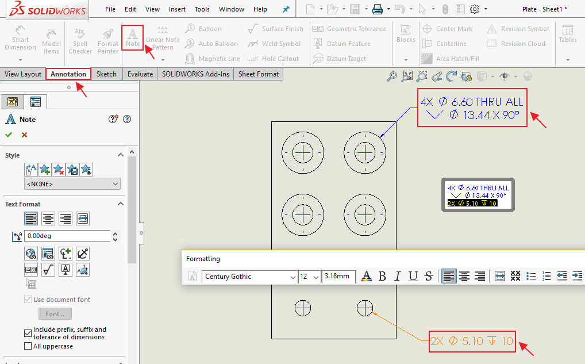Select the Note tool in Annotation toolbar

tap(132, 38)
